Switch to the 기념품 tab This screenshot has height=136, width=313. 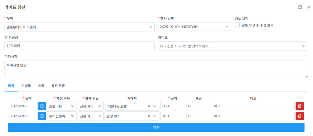tap(26, 86)
